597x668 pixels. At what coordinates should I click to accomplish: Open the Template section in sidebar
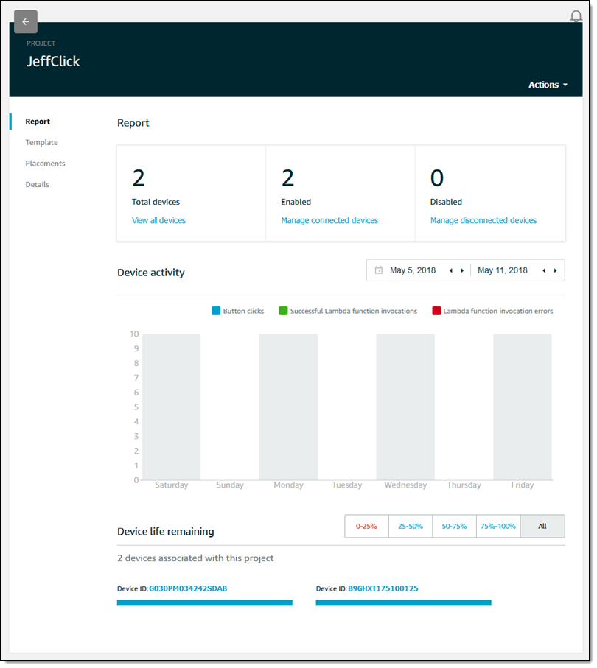[41, 142]
